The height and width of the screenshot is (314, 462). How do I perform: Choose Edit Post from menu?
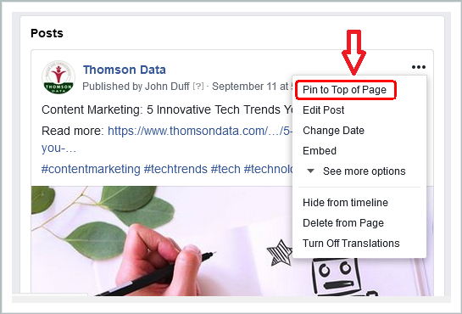[x=323, y=110]
